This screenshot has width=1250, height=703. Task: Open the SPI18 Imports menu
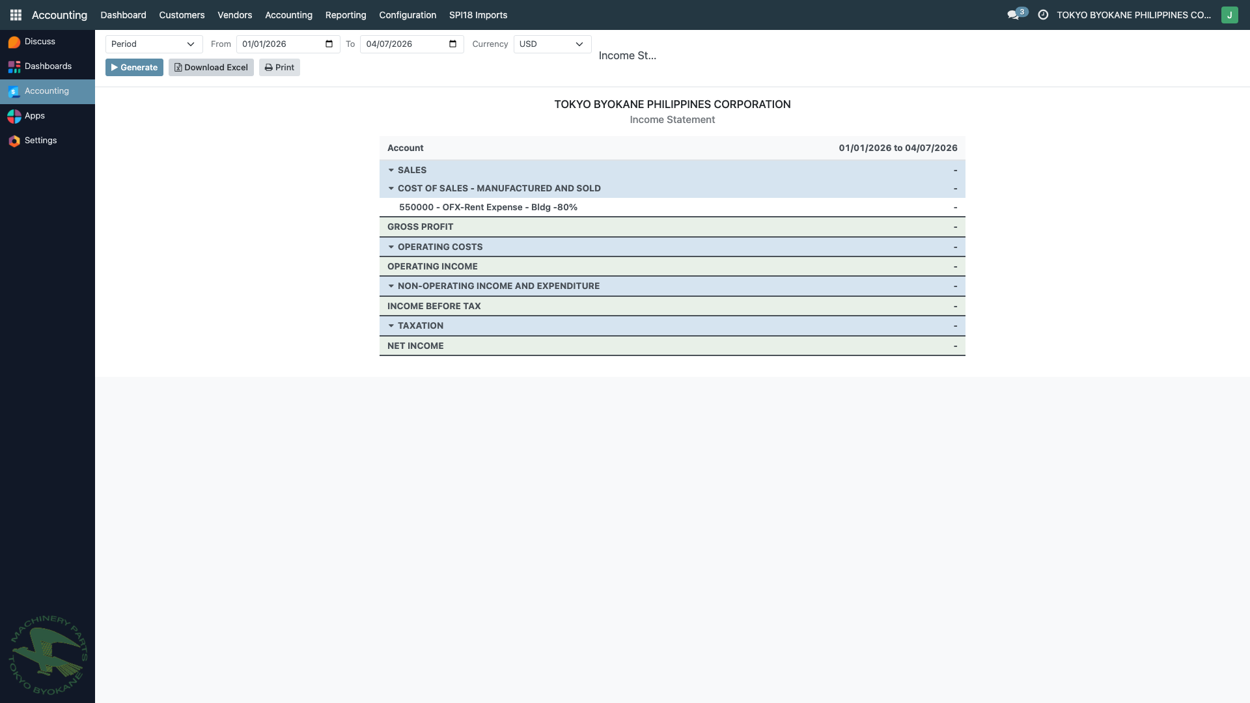point(478,14)
